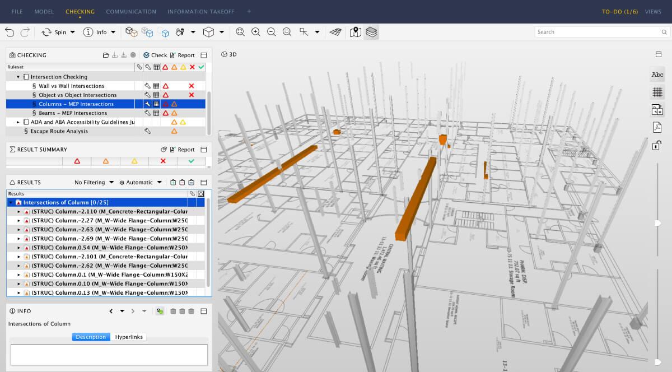672x372 pixels.
Task: Click the padlock icon in 3D view
Action: [x=657, y=145]
